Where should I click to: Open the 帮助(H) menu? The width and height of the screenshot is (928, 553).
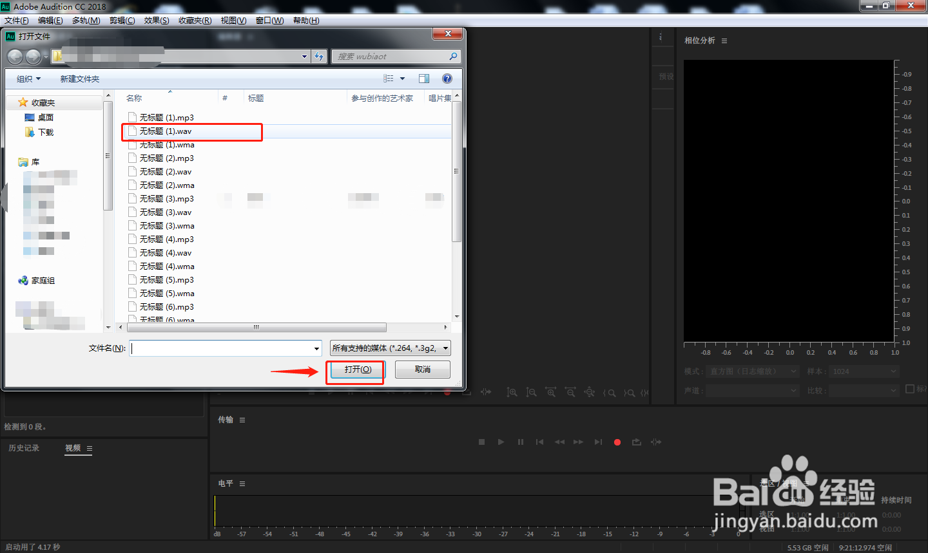306,21
